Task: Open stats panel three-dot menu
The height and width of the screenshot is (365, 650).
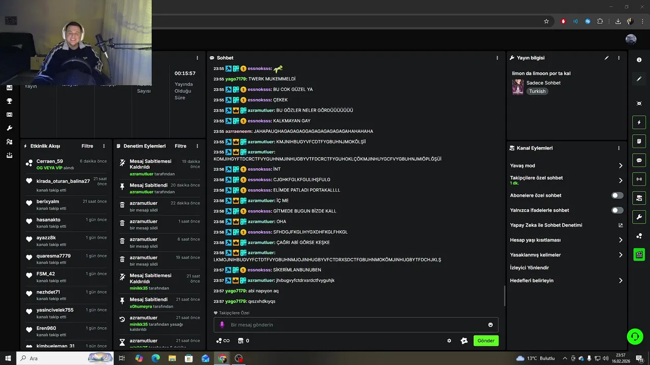Action: click(197, 58)
